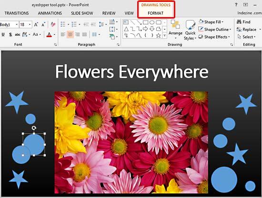Align text right
The height and width of the screenshot is (198, 262).
[77, 35]
